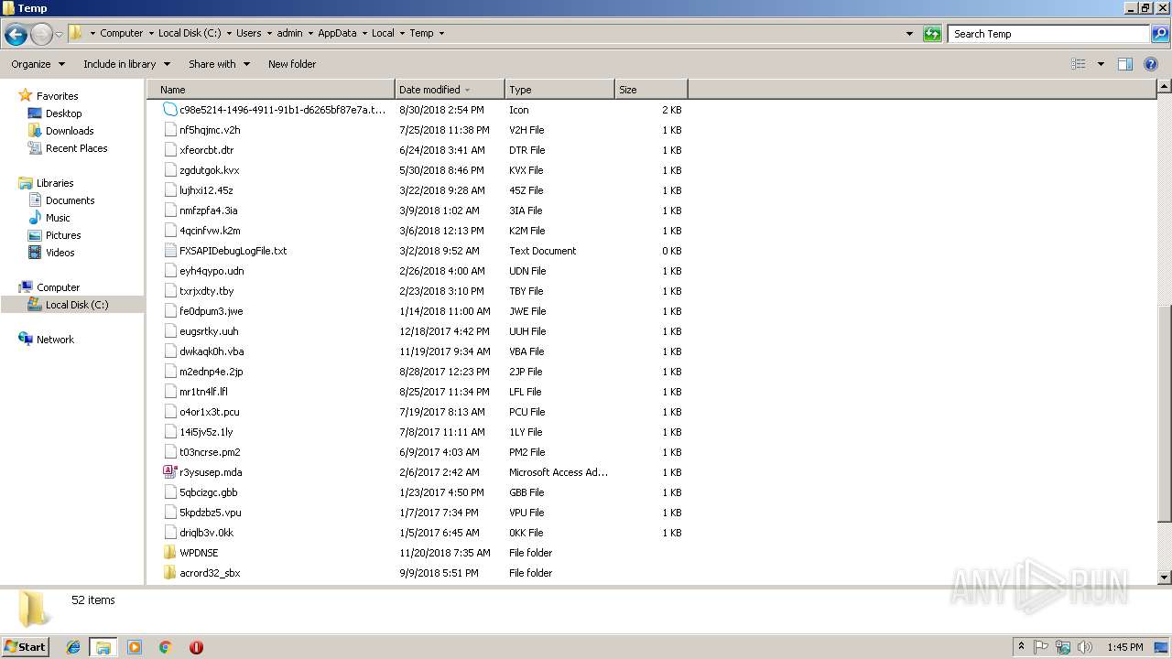Toggle the preview pane icon

click(1125, 64)
